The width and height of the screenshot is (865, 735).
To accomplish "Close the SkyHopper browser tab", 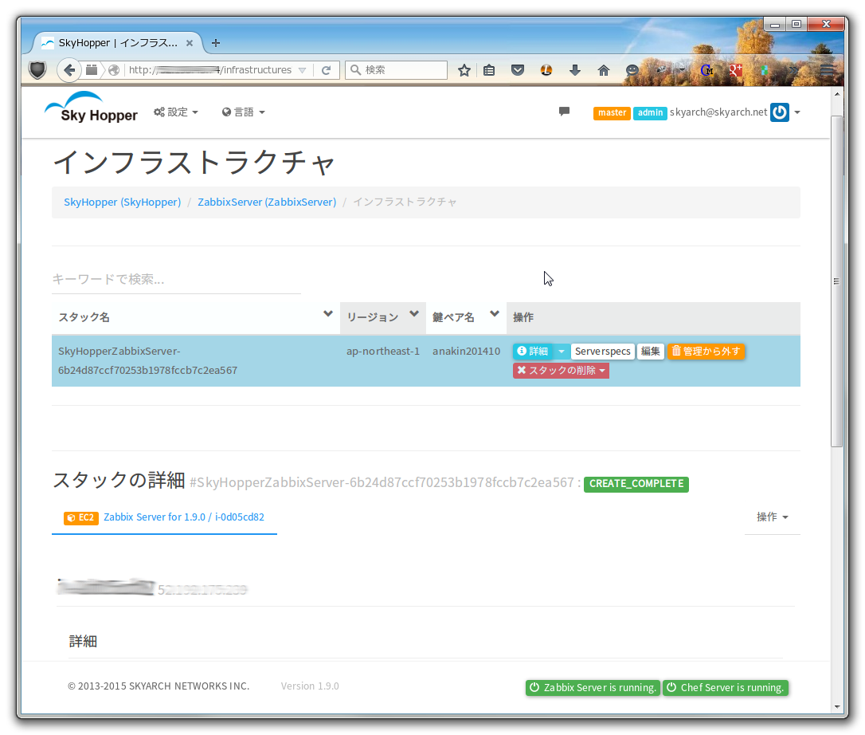I will (x=190, y=42).
